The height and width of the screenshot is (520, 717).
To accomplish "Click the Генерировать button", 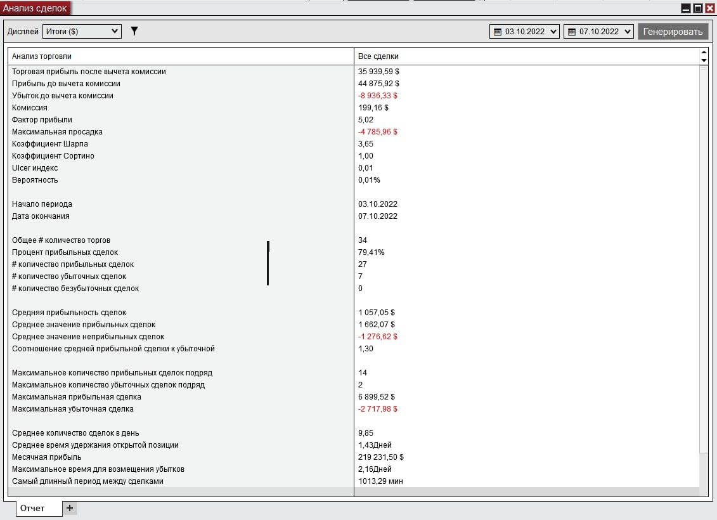I will tap(673, 32).
